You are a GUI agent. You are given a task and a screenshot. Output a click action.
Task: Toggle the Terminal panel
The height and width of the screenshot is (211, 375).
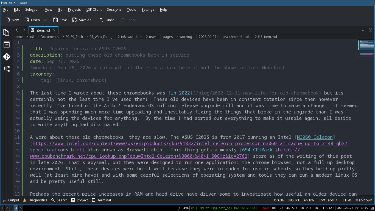(x=101, y=200)
